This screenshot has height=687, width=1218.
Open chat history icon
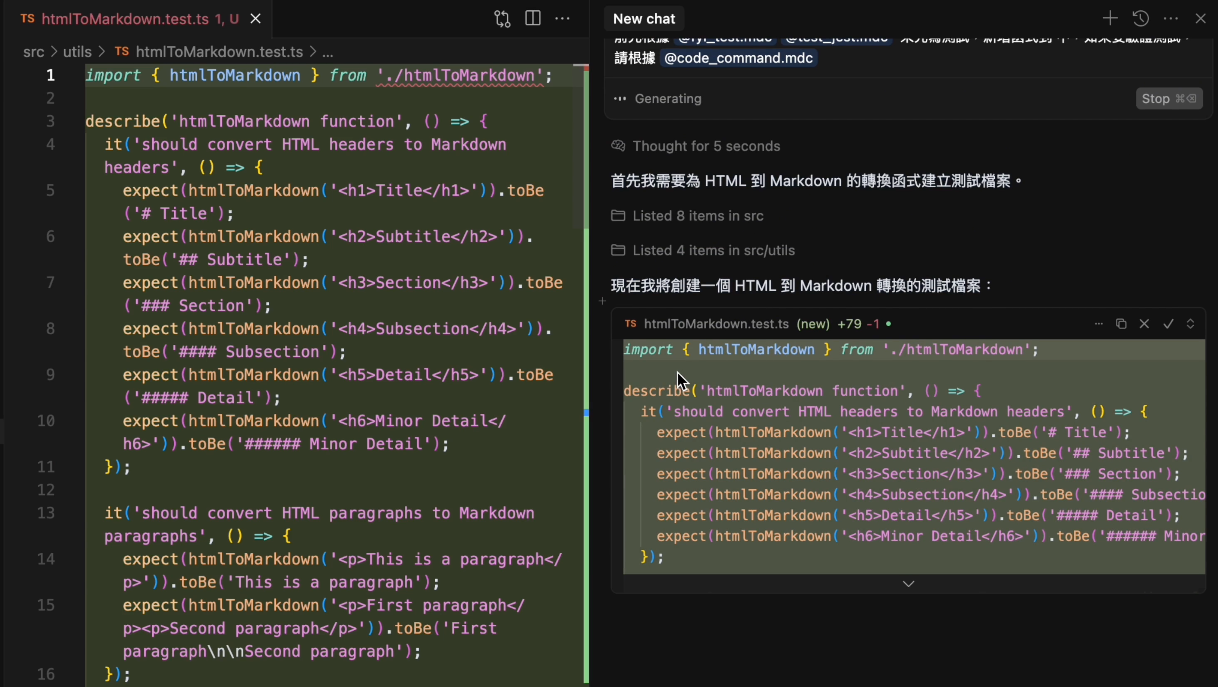coord(1141,18)
